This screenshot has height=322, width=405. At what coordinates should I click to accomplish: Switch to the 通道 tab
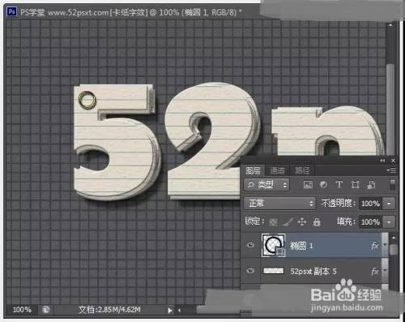(277, 170)
